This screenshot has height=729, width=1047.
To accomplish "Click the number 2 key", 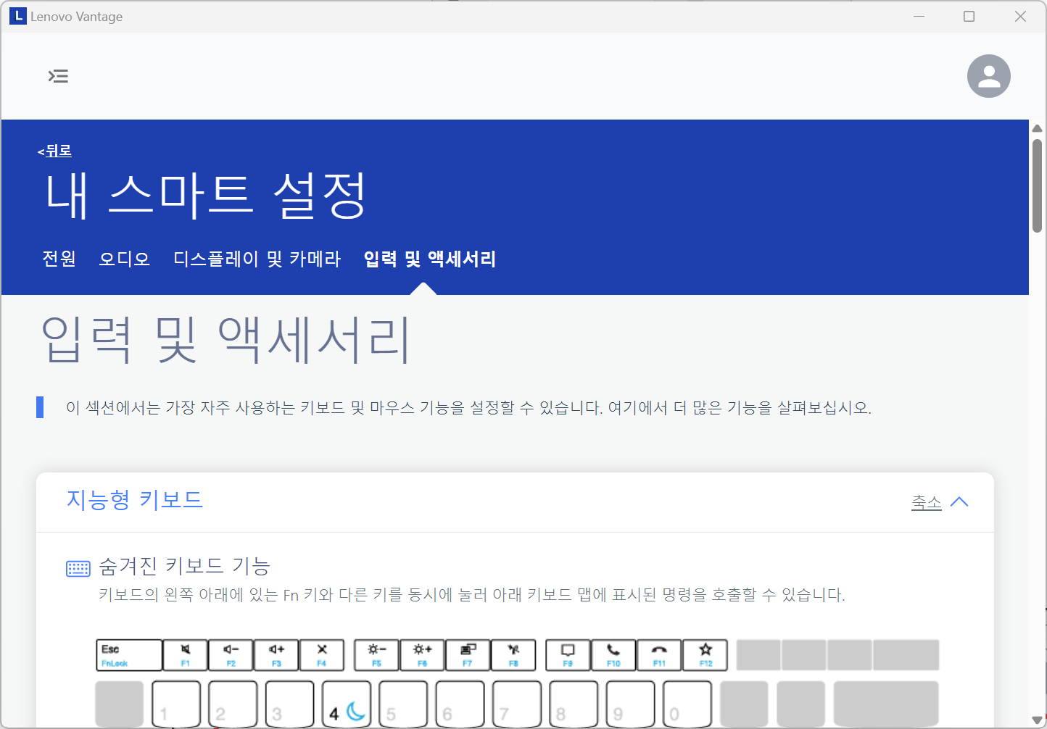I will point(233,704).
